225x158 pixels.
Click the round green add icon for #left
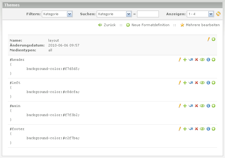[x=213, y=83]
